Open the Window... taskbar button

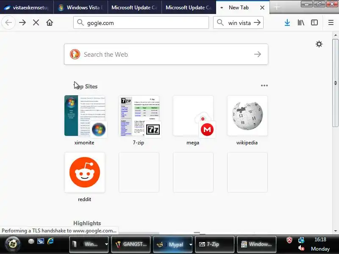pos(257,244)
